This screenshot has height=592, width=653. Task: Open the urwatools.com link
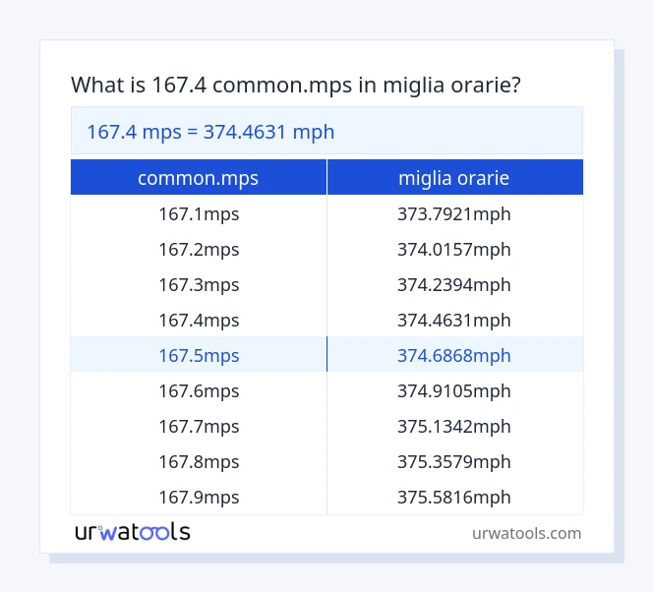tap(526, 534)
